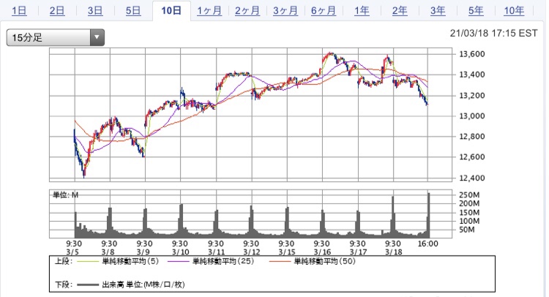Open the 15分足 interval dropdown
This screenshot has width=549, height=297.
point(56,37)
